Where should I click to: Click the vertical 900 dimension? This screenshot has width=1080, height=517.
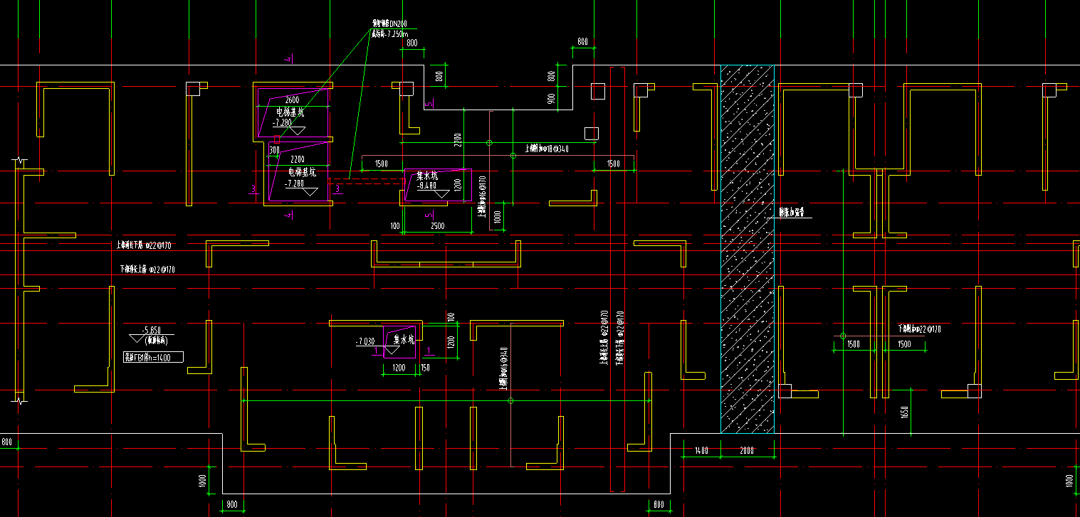click(x=552, y=100)
